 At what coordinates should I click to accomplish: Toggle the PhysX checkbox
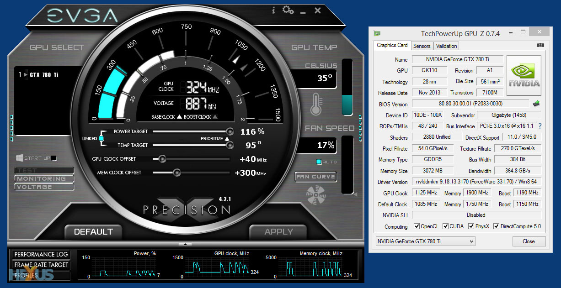pyautogui.click(x=471, y=226)
